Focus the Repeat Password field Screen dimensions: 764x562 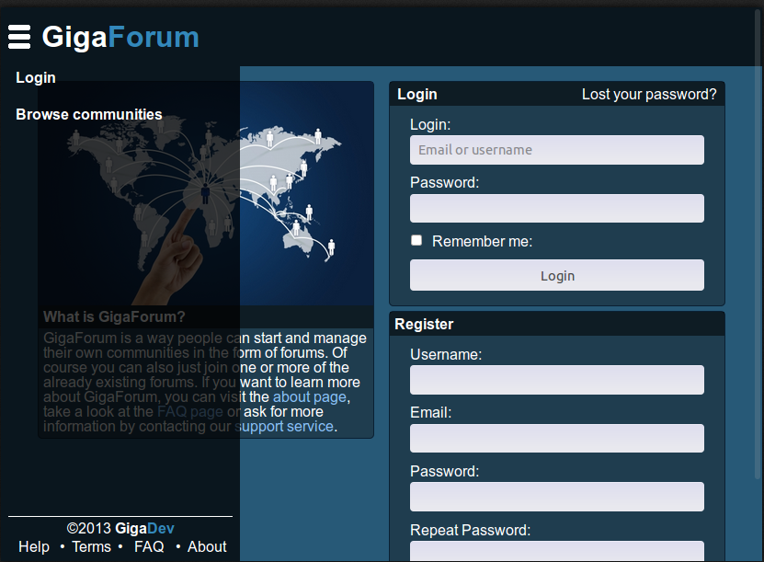click(557, 551)
